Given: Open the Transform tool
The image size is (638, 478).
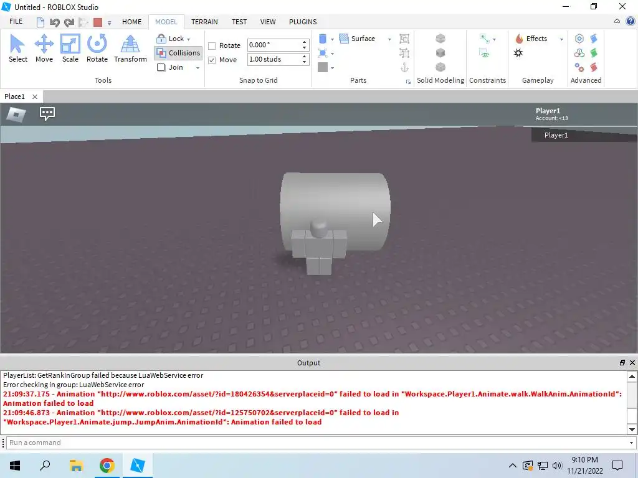Looking at the screenshot, I should tap(130, 49).
